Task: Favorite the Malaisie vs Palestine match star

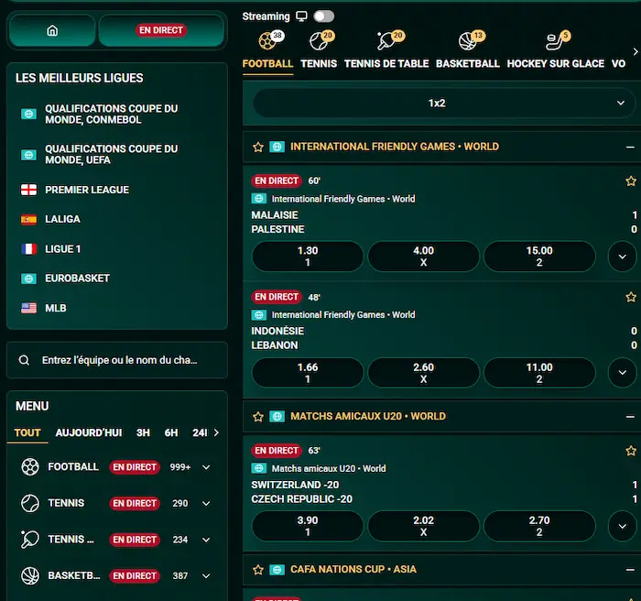Action: (630, 181)
